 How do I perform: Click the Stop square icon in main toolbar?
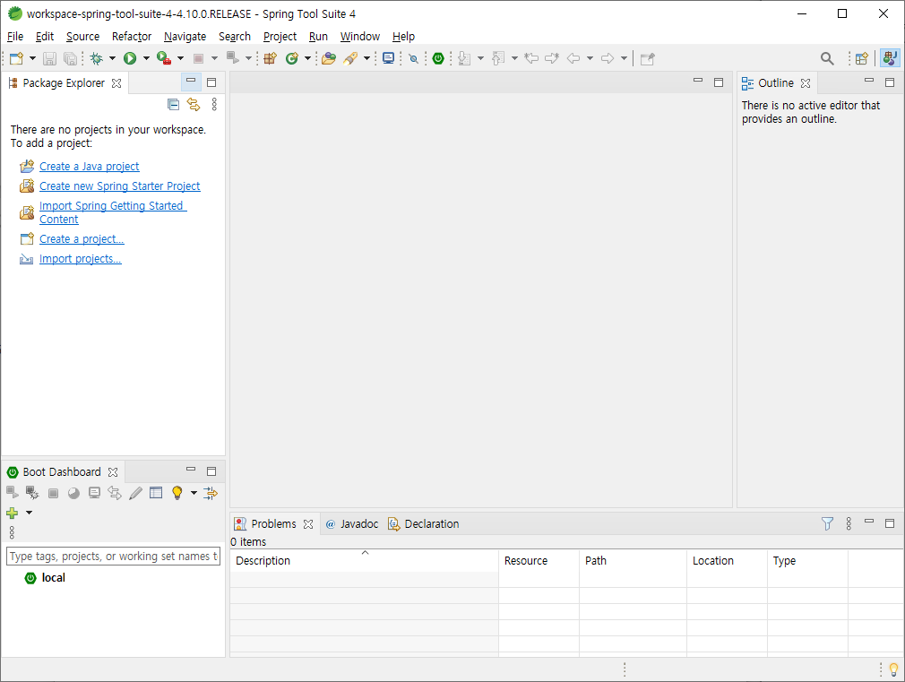[x=198, y=58]
